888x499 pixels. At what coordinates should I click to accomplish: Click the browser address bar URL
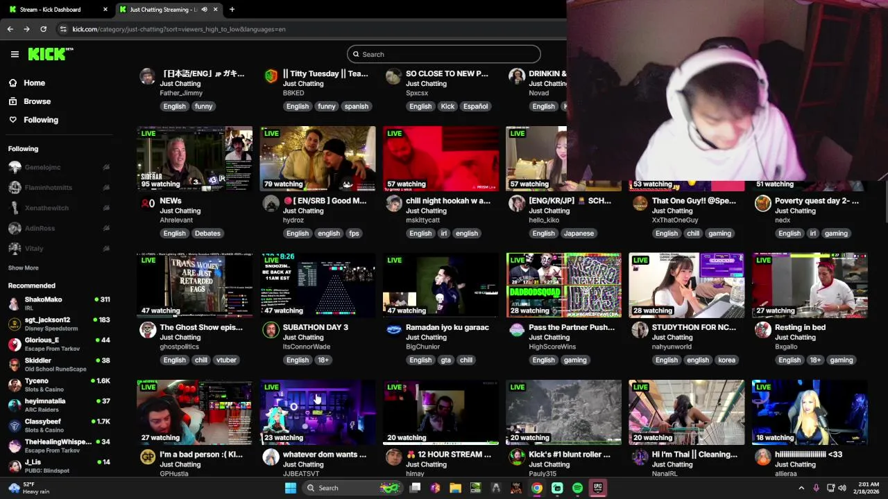click(179, 29)
